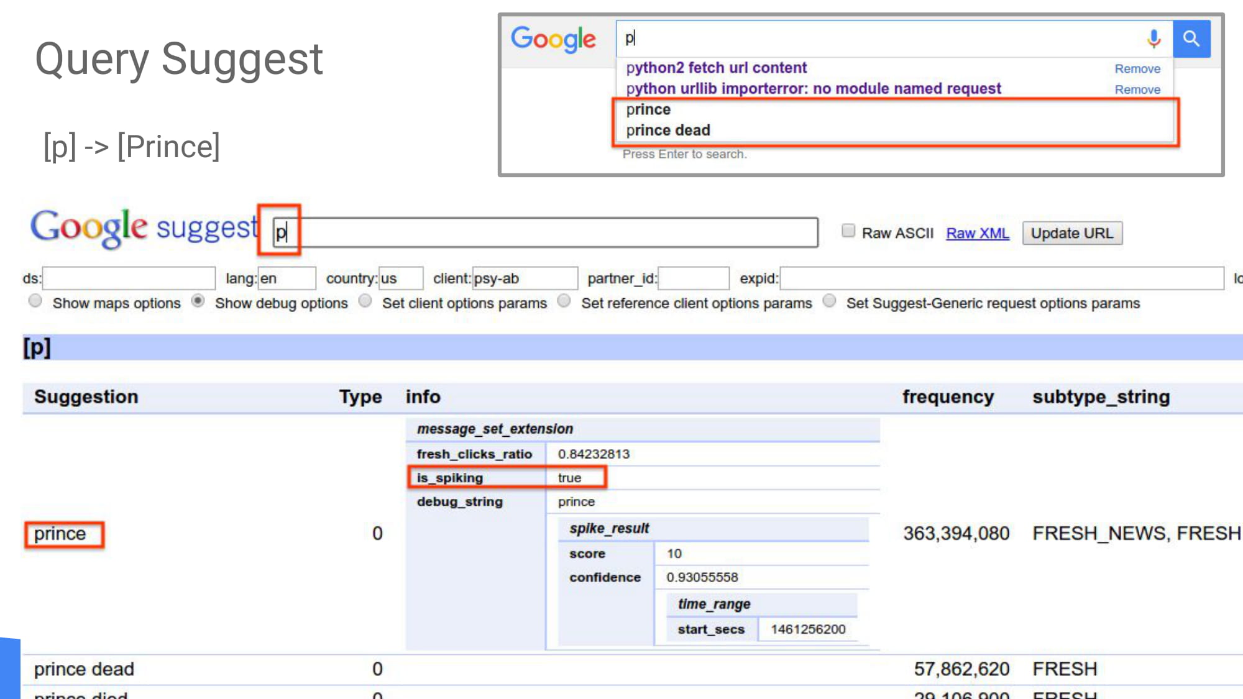Select the 'prince' autocomplete suggestion
The height and width of the screenshot is (699, 1243).
click(648, 109)
